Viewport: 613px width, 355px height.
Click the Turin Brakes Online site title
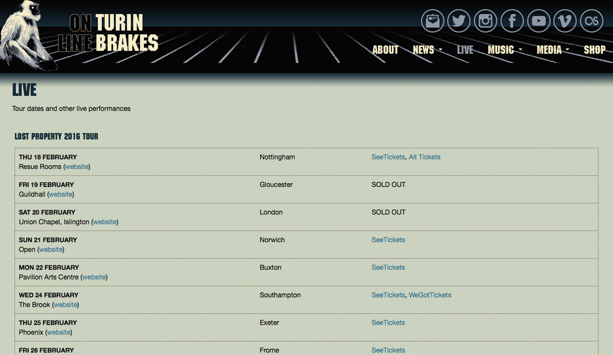[x=108, y=33]
